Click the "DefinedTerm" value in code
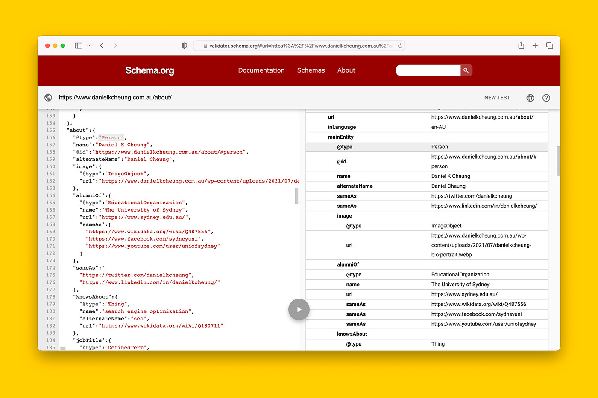Screen dimensions: 598x398 pos(126,348)
